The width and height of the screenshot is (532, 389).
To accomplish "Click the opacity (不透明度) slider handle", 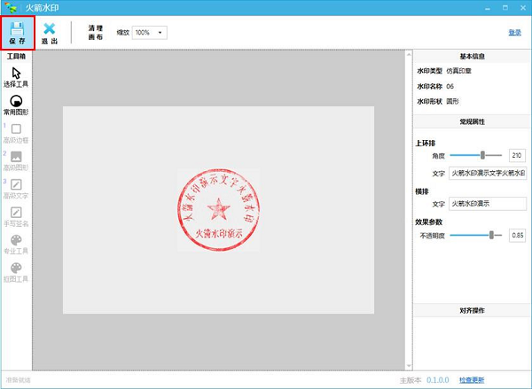I will tap(491, 236).
